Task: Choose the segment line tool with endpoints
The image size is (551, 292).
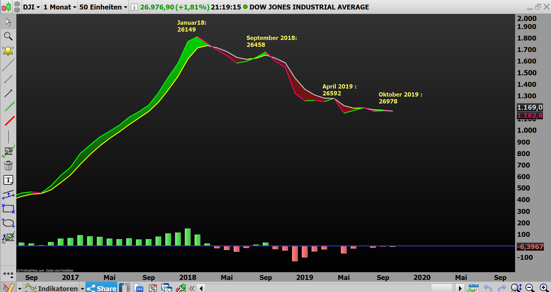Action: click(x=8, y=79)
